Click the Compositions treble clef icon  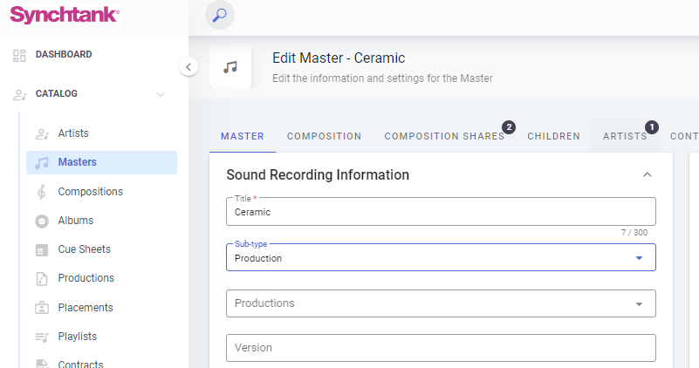tap(41, 192)
